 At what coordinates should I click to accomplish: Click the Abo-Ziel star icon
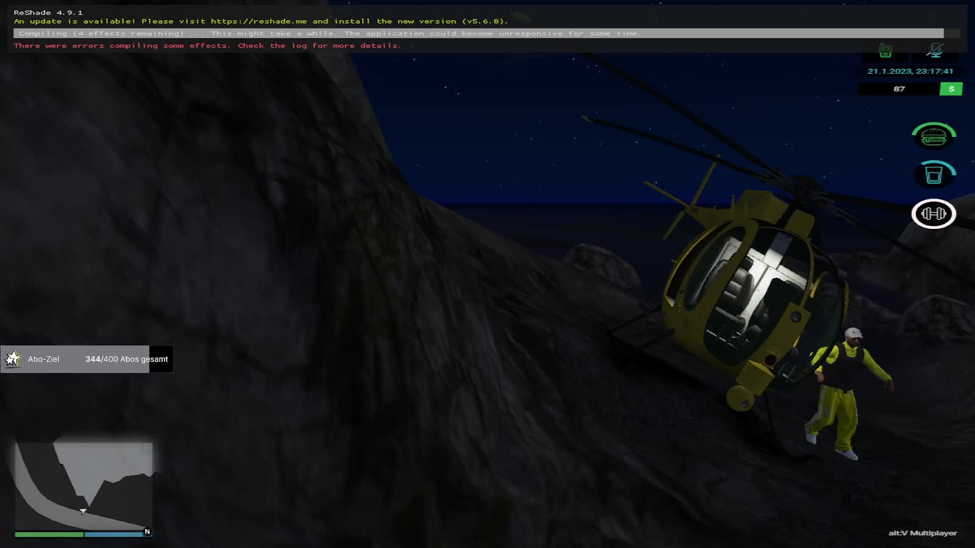pos(13,359)
